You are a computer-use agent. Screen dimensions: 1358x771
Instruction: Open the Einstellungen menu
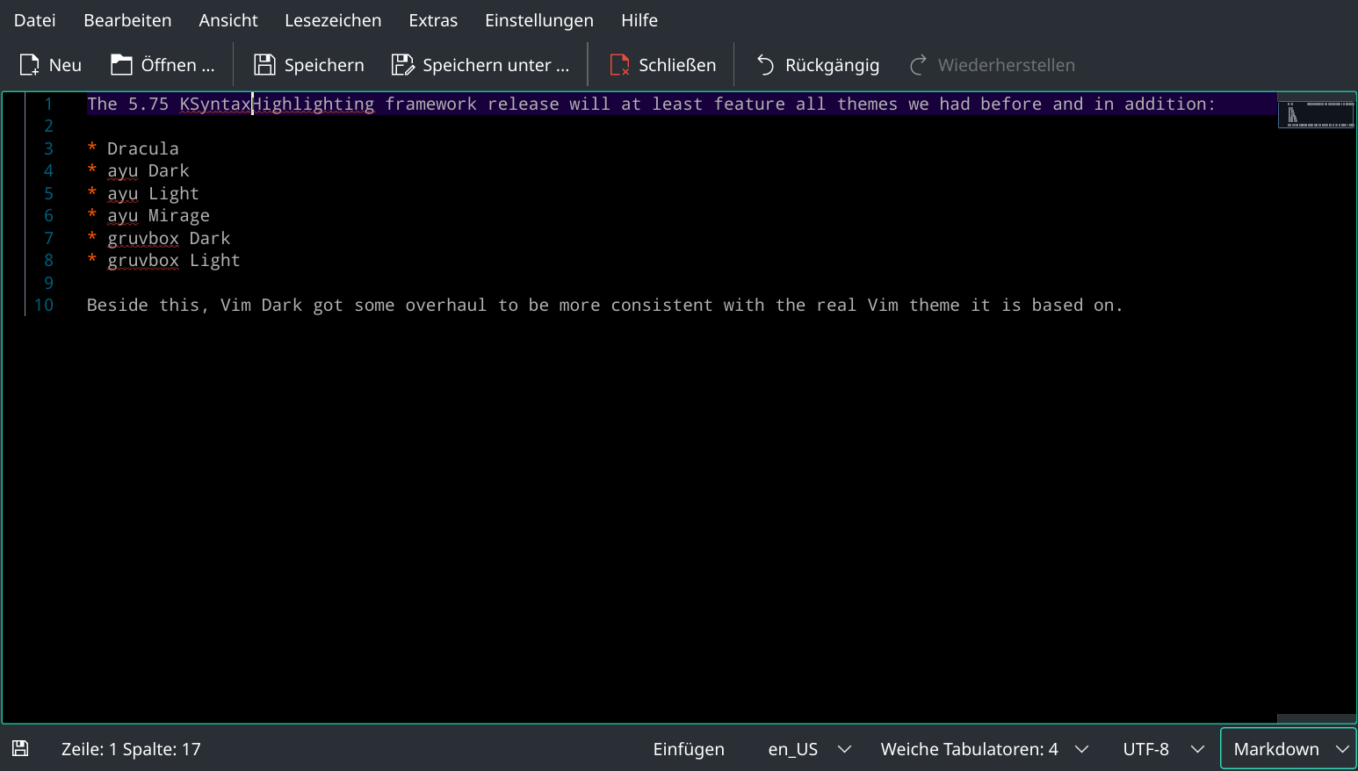[539, 20]
